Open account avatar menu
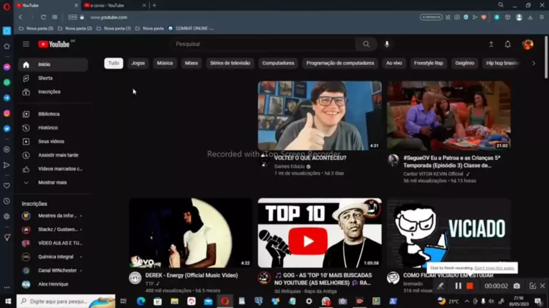This screenshot has width=549, height=308. tap(528, 44)
